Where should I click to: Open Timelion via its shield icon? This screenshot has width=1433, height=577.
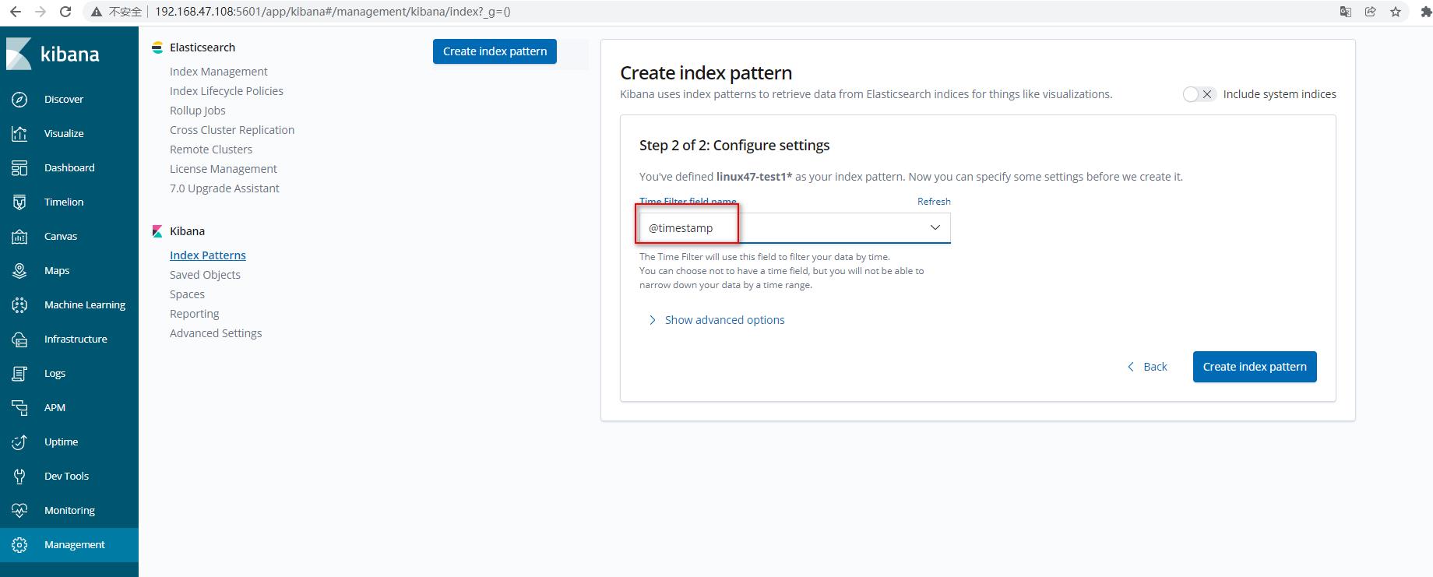point(19,202)
